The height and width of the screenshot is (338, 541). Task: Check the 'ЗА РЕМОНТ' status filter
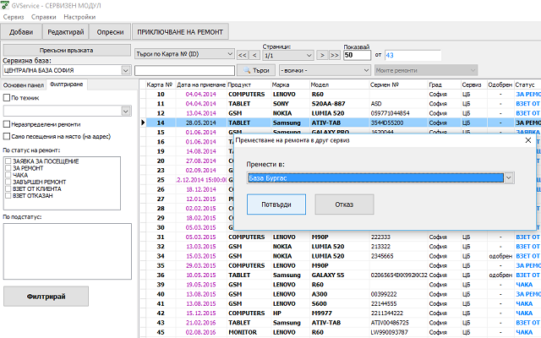[8, 168]
